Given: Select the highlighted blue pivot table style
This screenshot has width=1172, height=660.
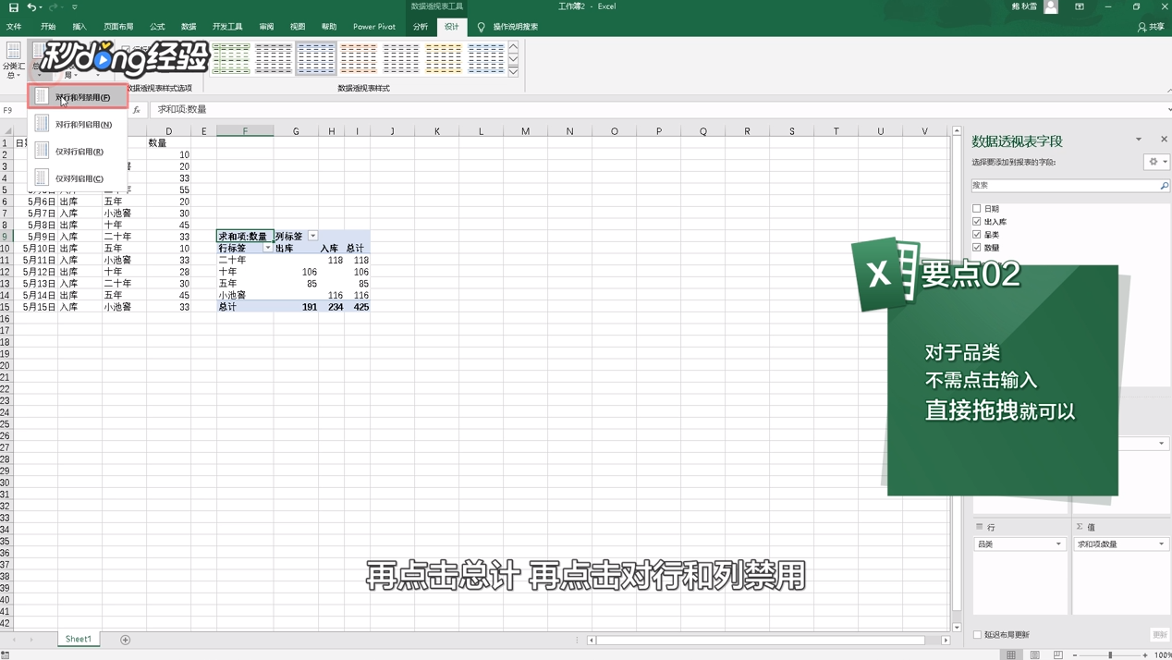Looking at the screenshot, I should tap(316, 59).
